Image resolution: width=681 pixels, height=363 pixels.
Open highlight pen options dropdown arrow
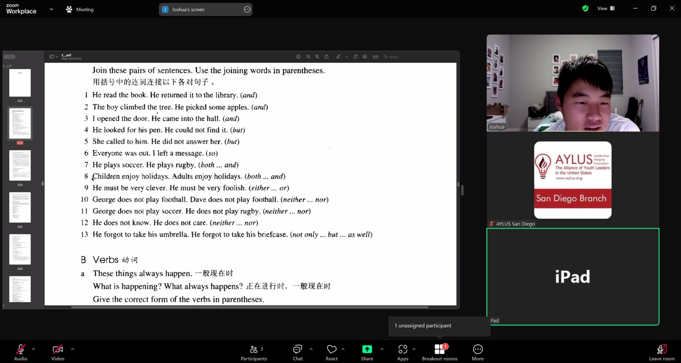click(346, 57)
